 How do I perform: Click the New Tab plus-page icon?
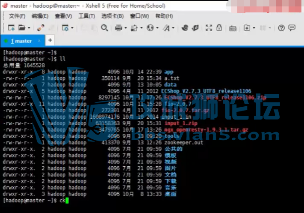[x=247, y=28]
